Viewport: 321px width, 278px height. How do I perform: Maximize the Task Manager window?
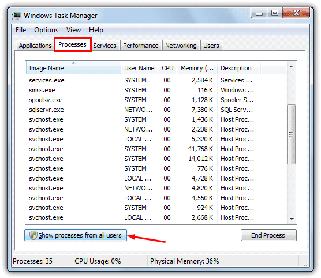point(275,13)
